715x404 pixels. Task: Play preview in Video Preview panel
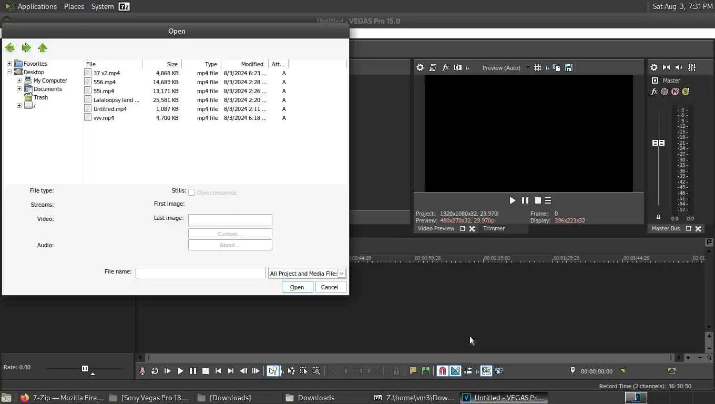click(x=513, y=200)
